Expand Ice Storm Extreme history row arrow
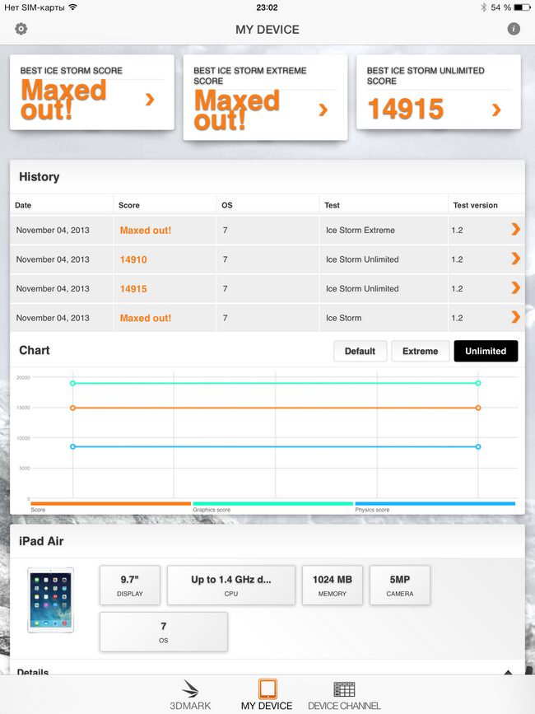 (515, 230)
